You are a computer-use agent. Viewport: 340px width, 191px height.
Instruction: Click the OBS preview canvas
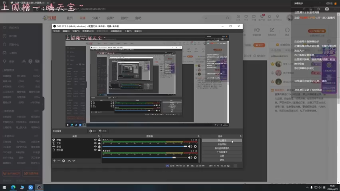point(147,81)
